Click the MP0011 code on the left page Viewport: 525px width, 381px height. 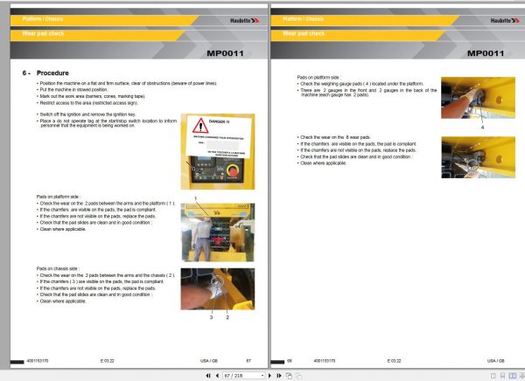coord(225,53)
